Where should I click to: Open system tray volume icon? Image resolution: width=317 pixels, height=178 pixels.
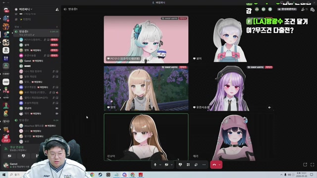coord(289,175)
